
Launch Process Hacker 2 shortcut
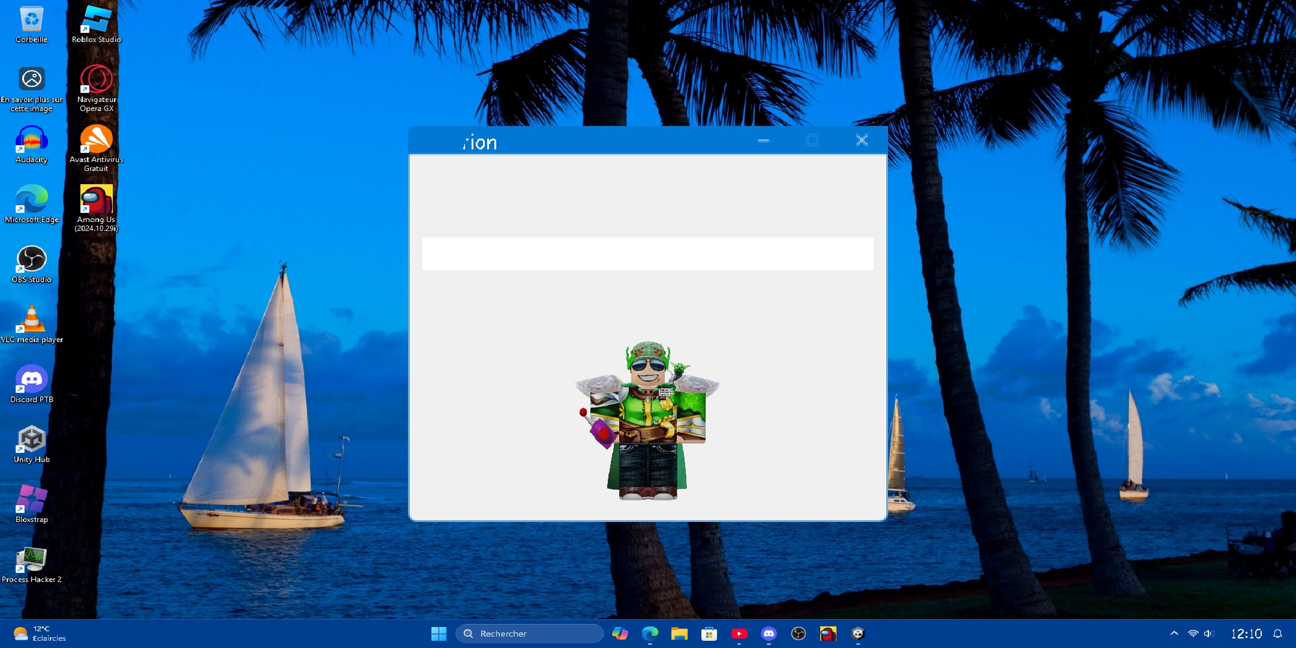[x=31, y=565]
